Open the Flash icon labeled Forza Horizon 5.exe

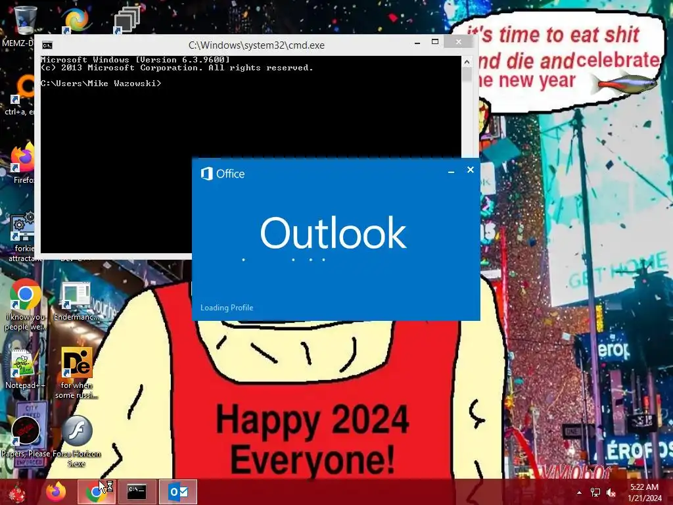(77, 431)
